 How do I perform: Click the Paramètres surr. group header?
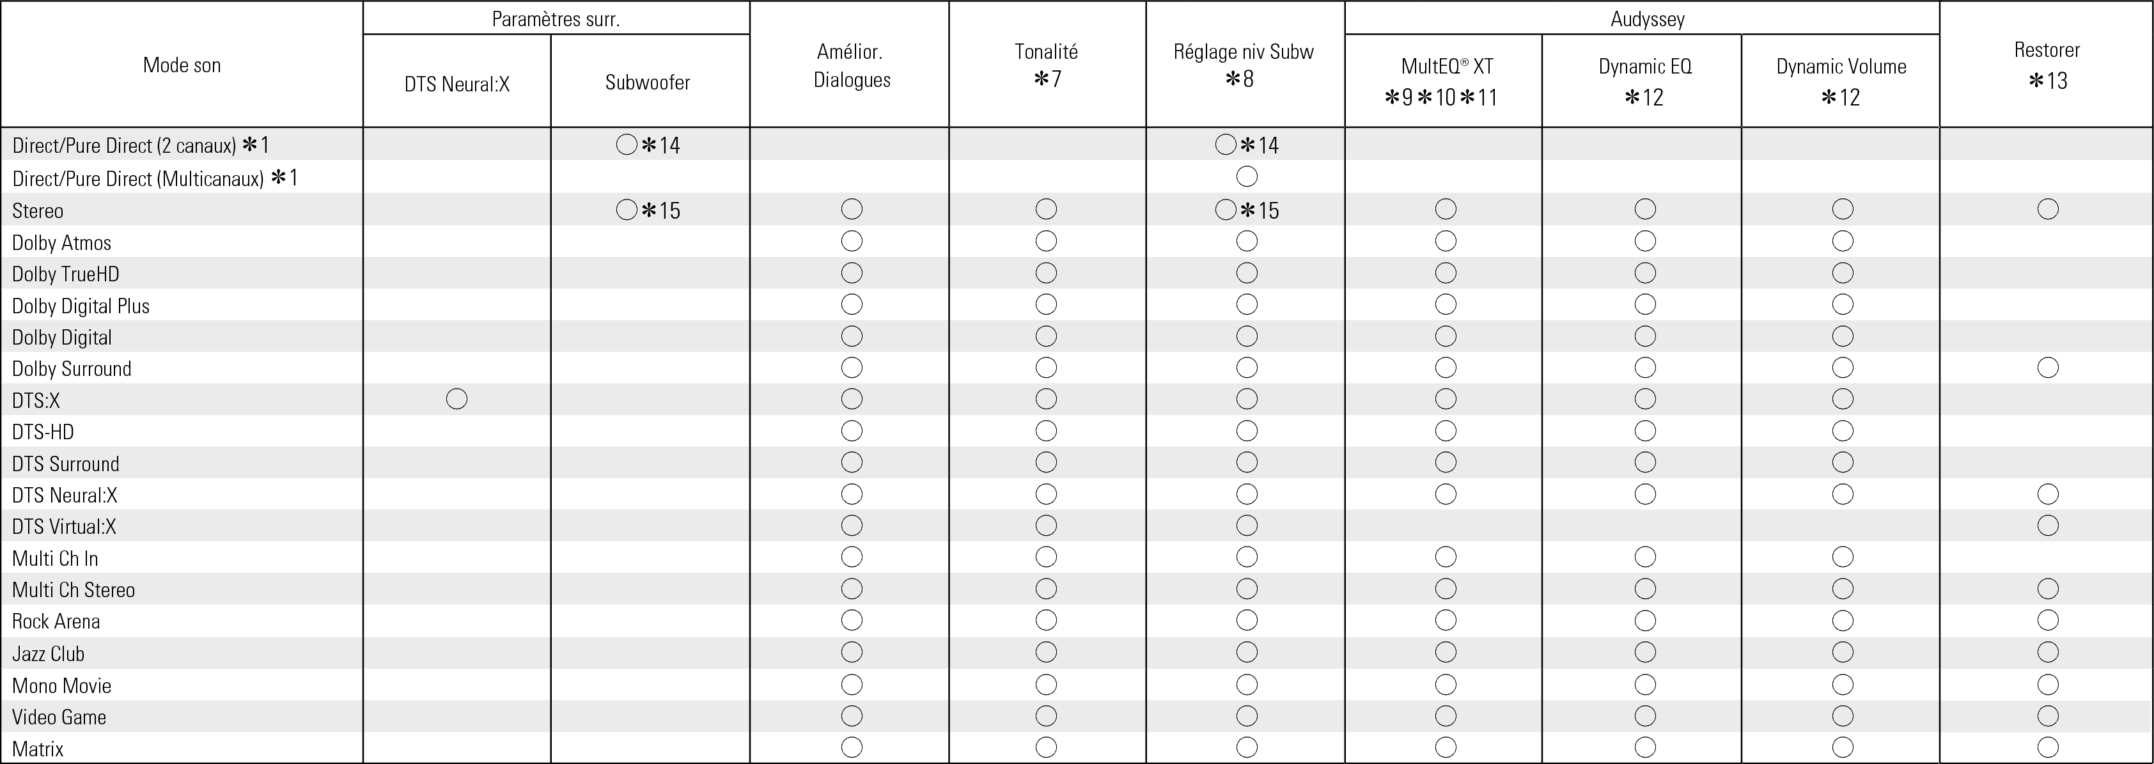pyautogui.click(x=556, y=19)
